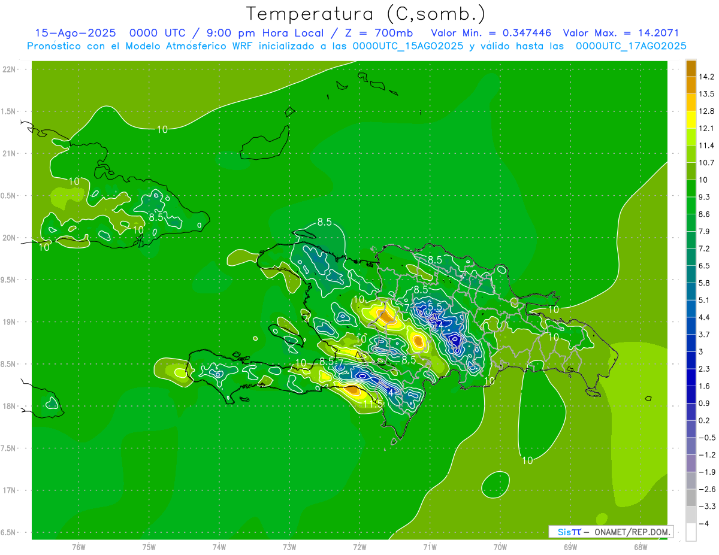The height and width of the screenshot is (555, 719).
Task: Click the 74W longitude axis label
Action: pyautogui.click(x=219, y=547)
